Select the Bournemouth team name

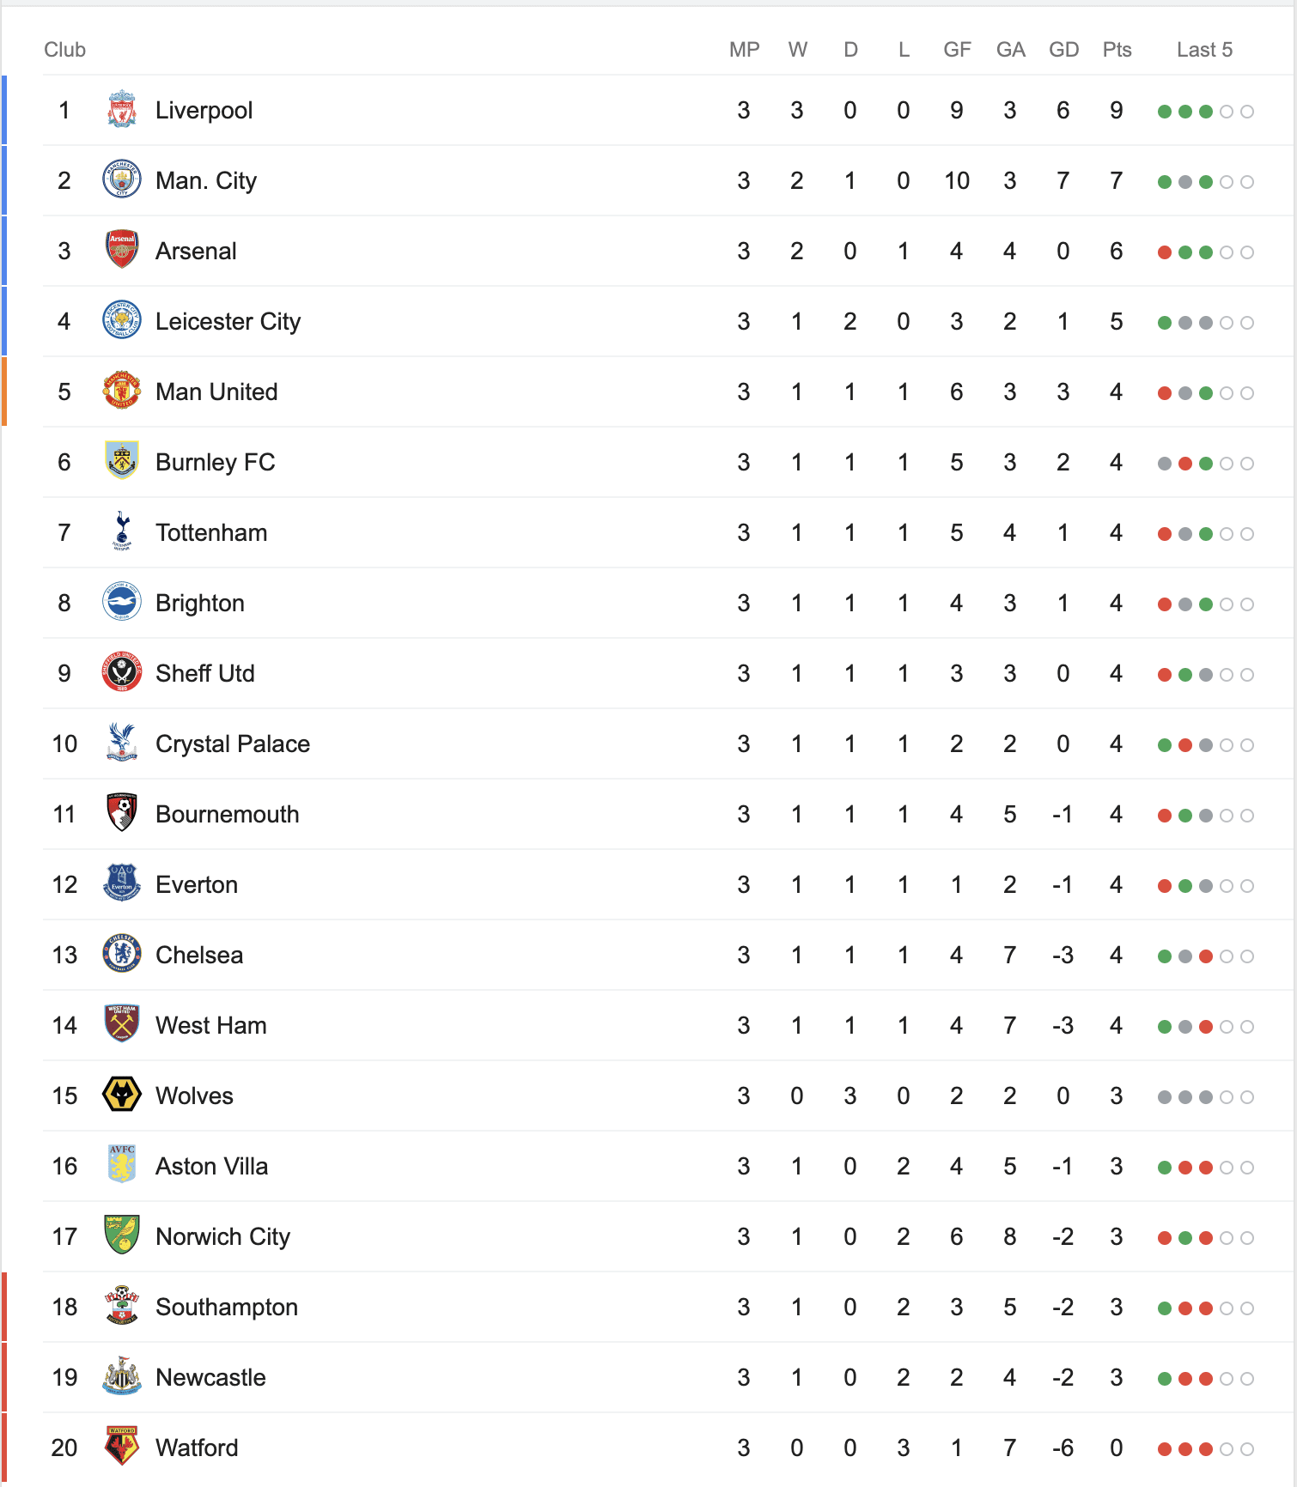tap(228, 815)
